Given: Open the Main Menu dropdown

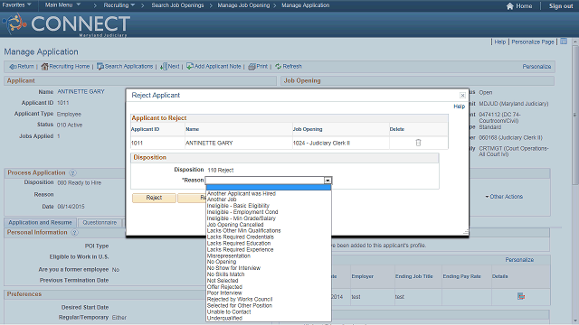Looking at the screenshot, I should [62, 5].
